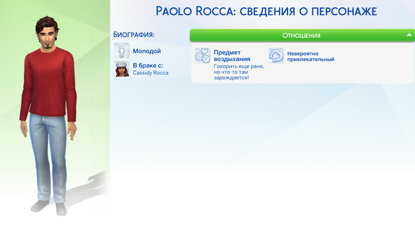Click the Paolo Rocca: сведения о персонаже title
Viewport: 415px width, 249px height.
coord(266,11)
